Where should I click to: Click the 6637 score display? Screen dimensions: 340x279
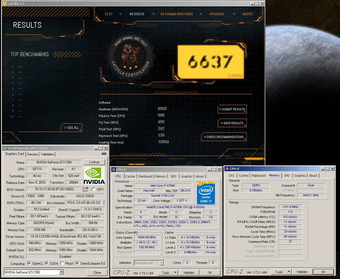click(x=211, y=62)
